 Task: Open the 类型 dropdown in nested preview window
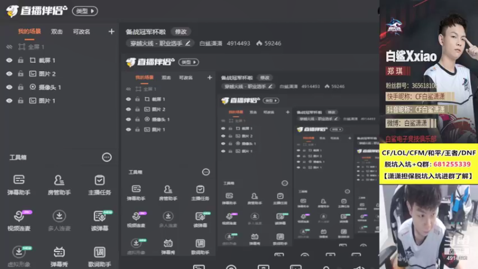188,62
